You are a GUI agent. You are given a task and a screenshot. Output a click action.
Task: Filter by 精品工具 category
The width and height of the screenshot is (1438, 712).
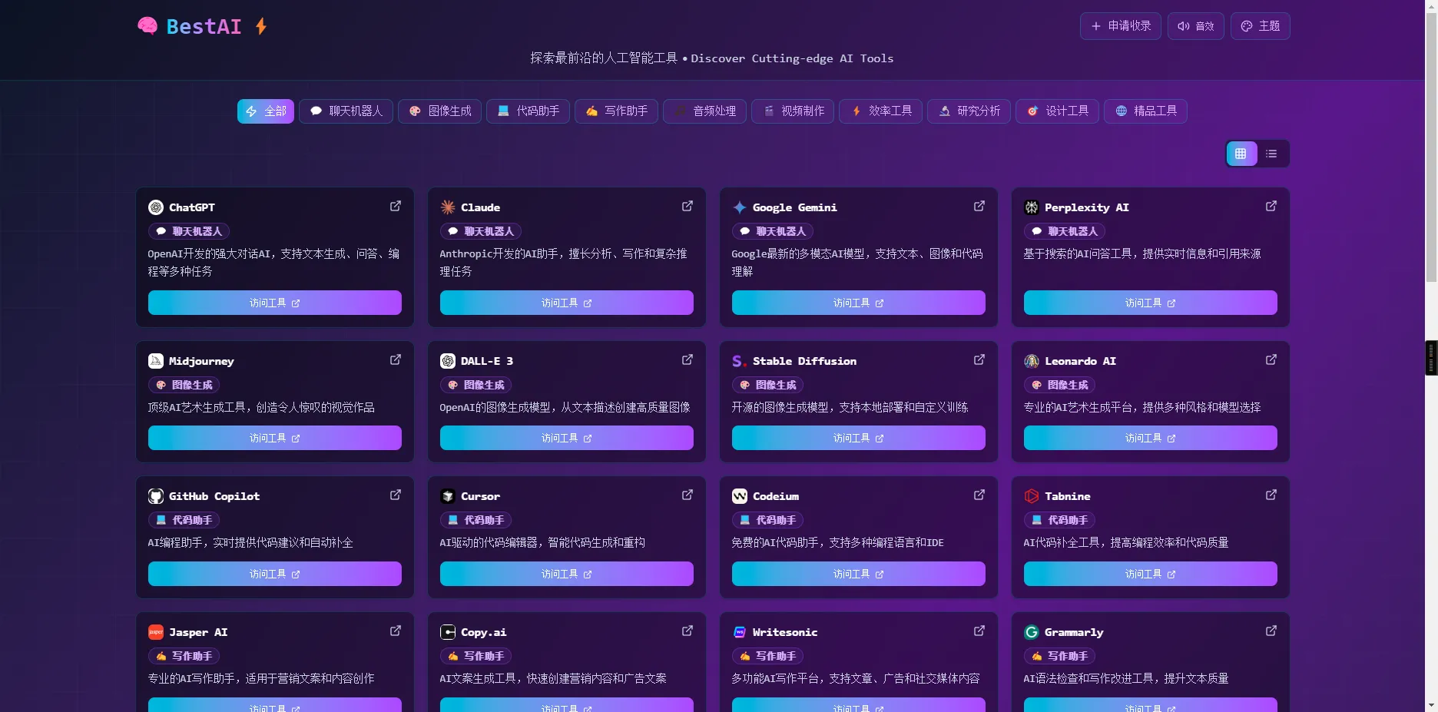tap(1146, 111)
